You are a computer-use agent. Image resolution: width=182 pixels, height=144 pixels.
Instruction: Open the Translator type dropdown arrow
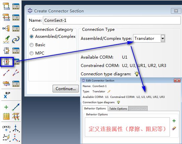[163, 39]
